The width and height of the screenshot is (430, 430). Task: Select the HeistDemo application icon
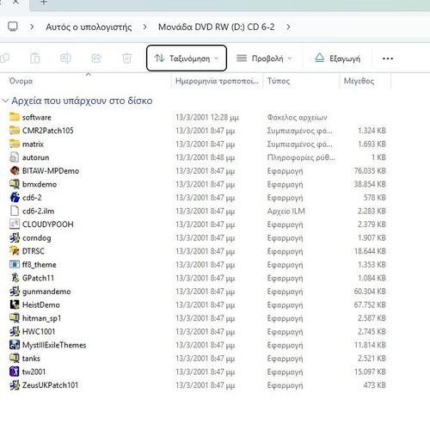pyautogui.click(x=15, y=304)
